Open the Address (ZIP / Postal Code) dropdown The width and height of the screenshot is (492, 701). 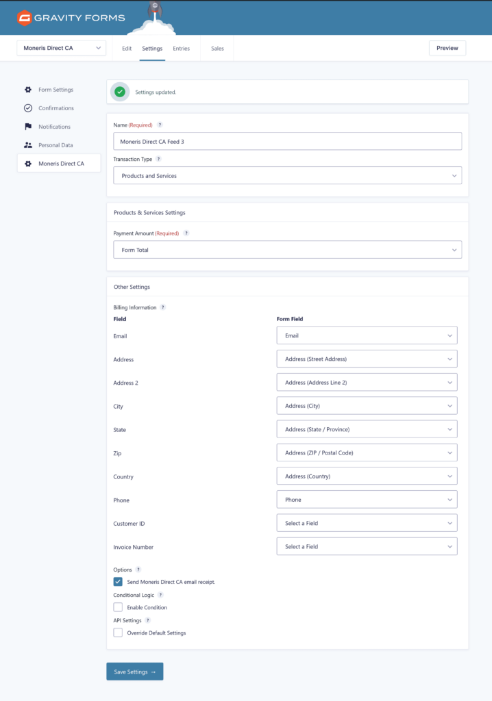pyautogui.click(x=367, y=453)
